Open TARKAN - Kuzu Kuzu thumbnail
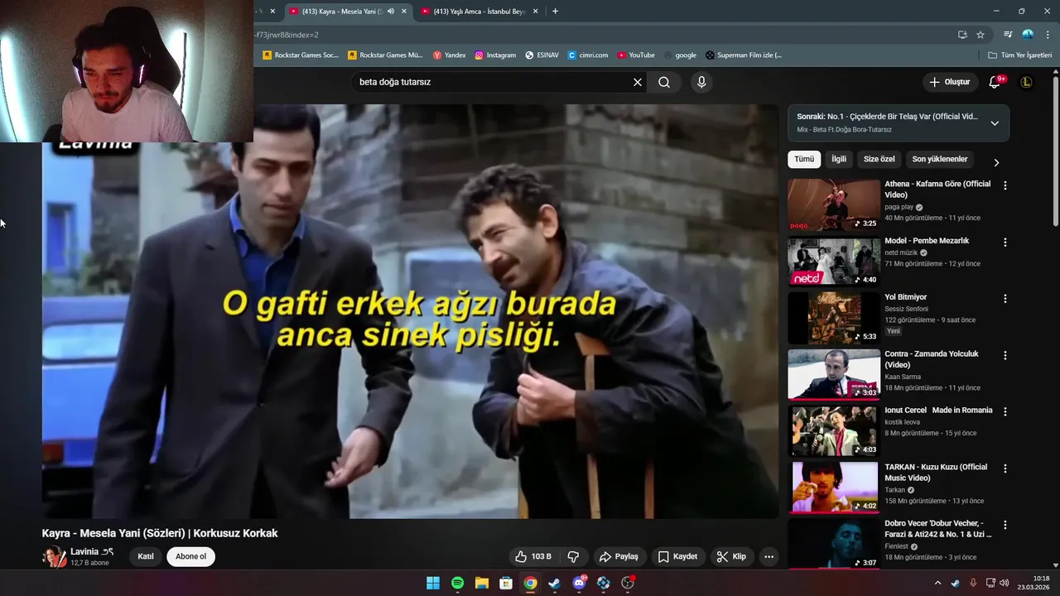 tap(833, 488)
